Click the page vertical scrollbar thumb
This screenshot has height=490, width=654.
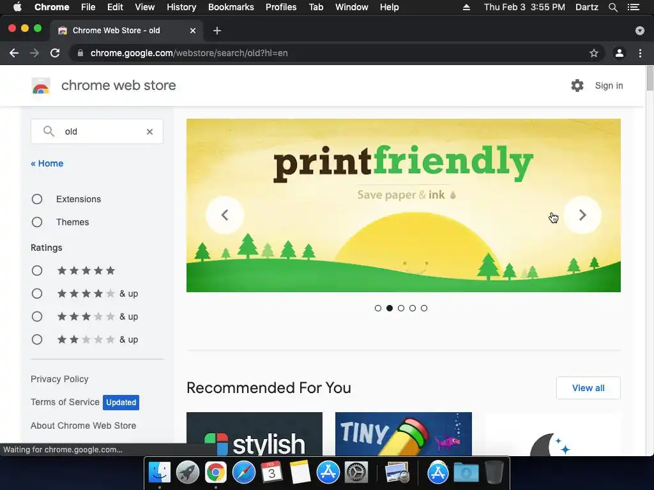point(650,77)
